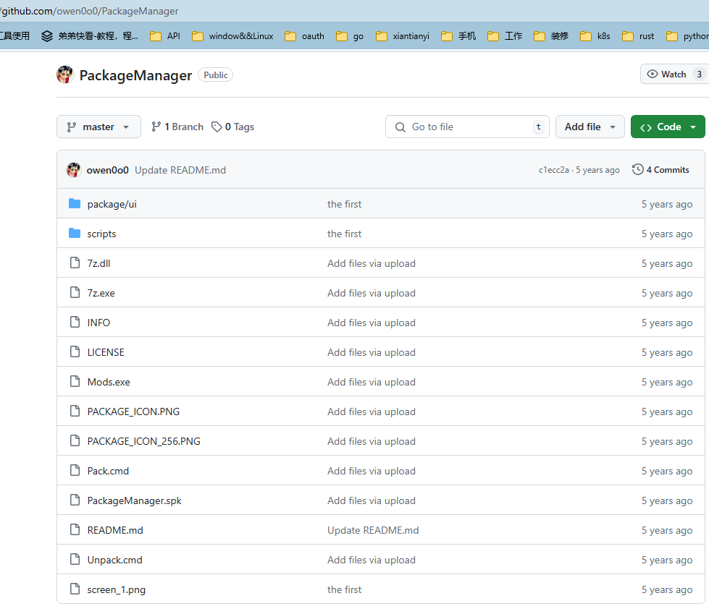
Task: Click the Go to file search box
Action: pyautogui.click(x=467, y=127)
